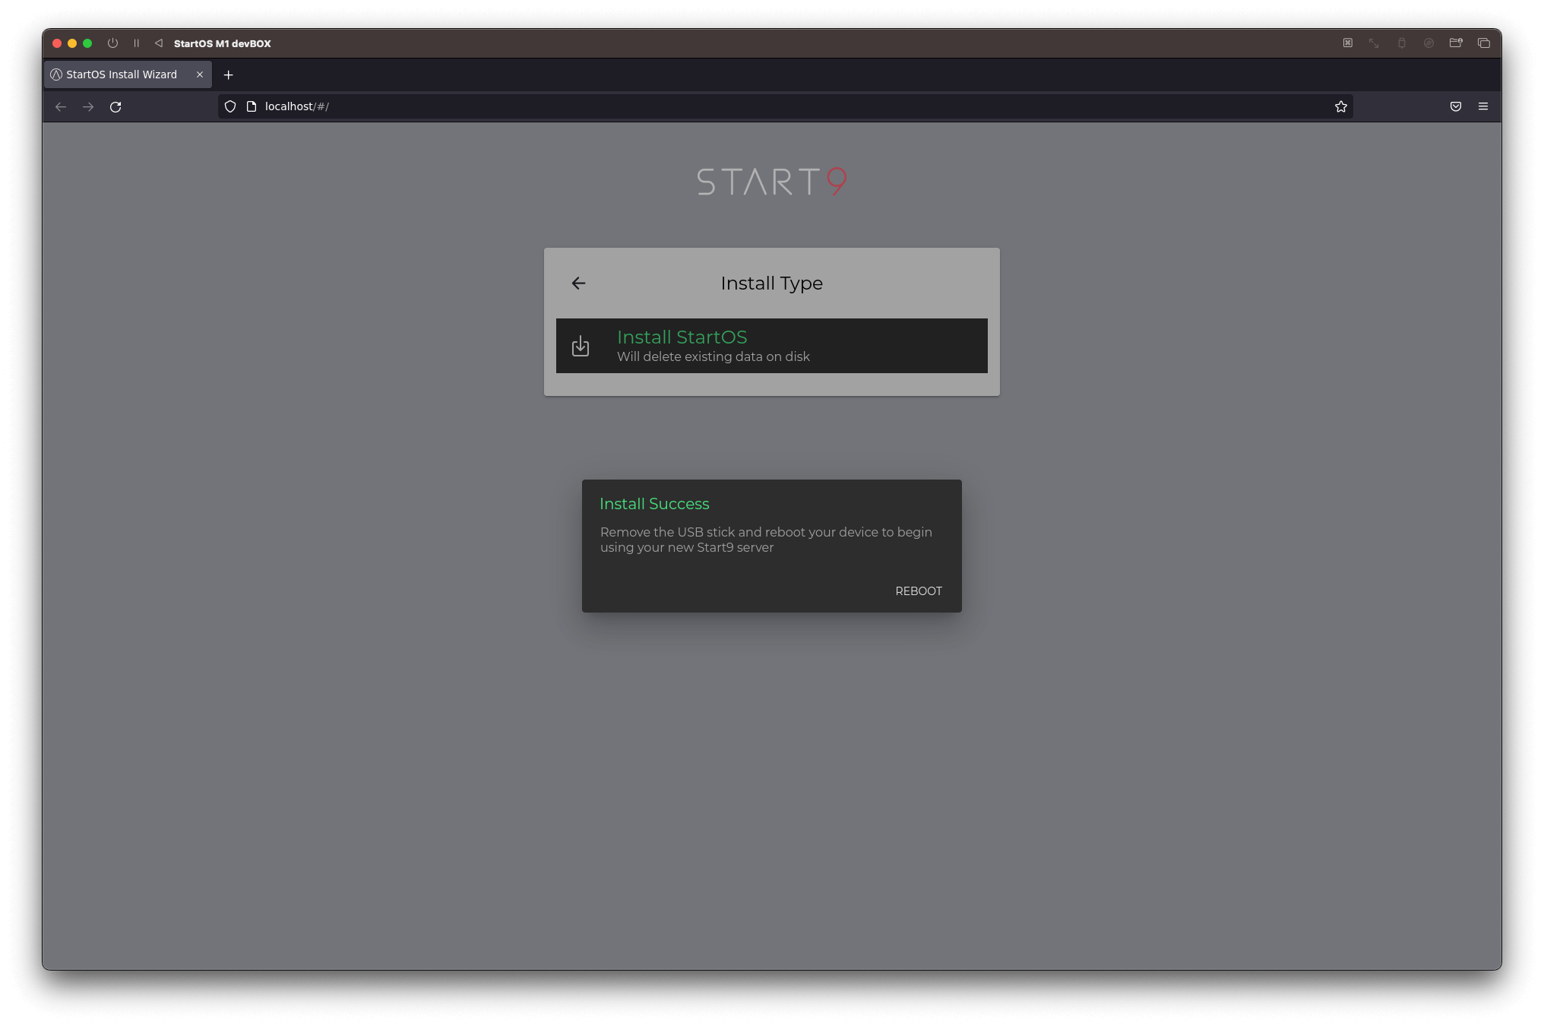Click the page reload icon in browser
The width and height of the screenshot is (1544, 1026).
(115, 106)
